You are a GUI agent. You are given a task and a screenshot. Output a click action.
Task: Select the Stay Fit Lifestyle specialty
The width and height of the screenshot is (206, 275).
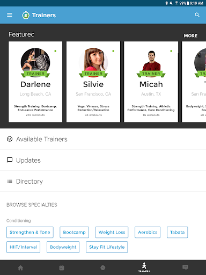107,247
